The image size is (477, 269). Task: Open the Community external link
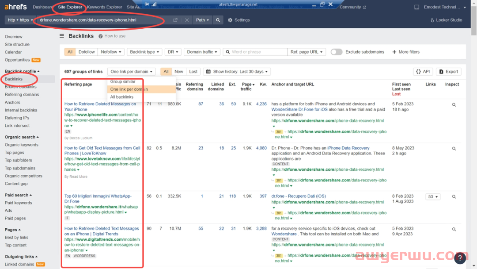click(x=352, y=7)
